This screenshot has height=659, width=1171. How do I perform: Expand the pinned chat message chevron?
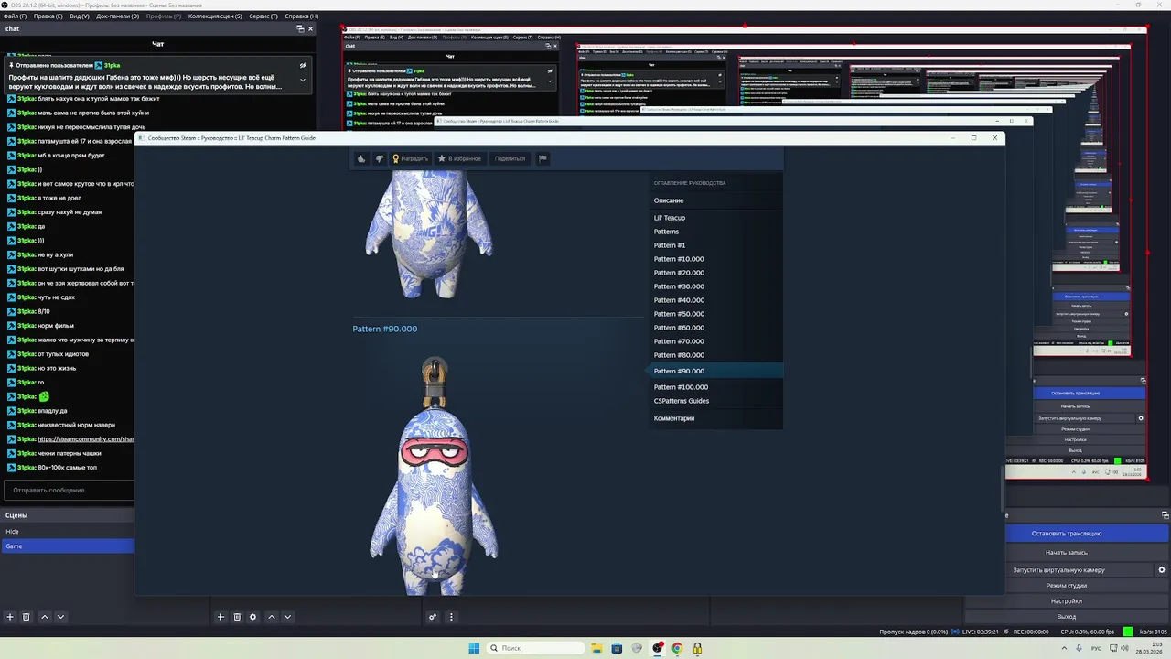(x=303, y=80)
